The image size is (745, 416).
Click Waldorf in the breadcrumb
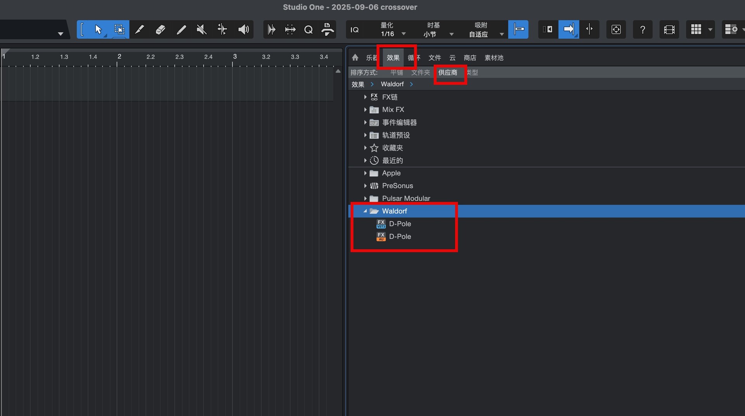392,84
